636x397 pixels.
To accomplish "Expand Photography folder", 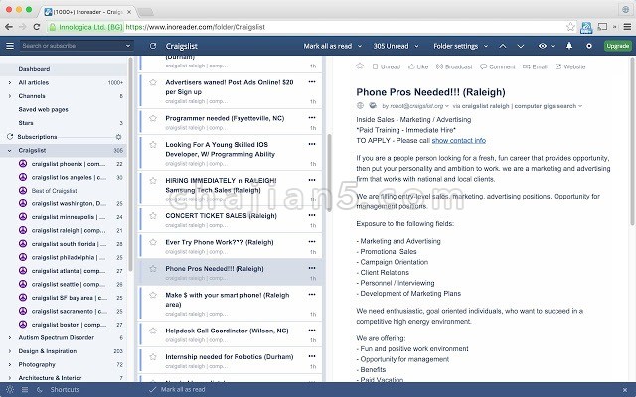I will point(10,364).
